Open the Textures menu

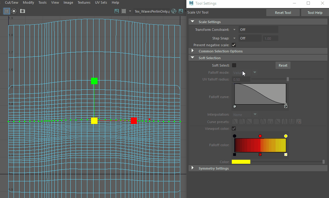click(84, 2)
